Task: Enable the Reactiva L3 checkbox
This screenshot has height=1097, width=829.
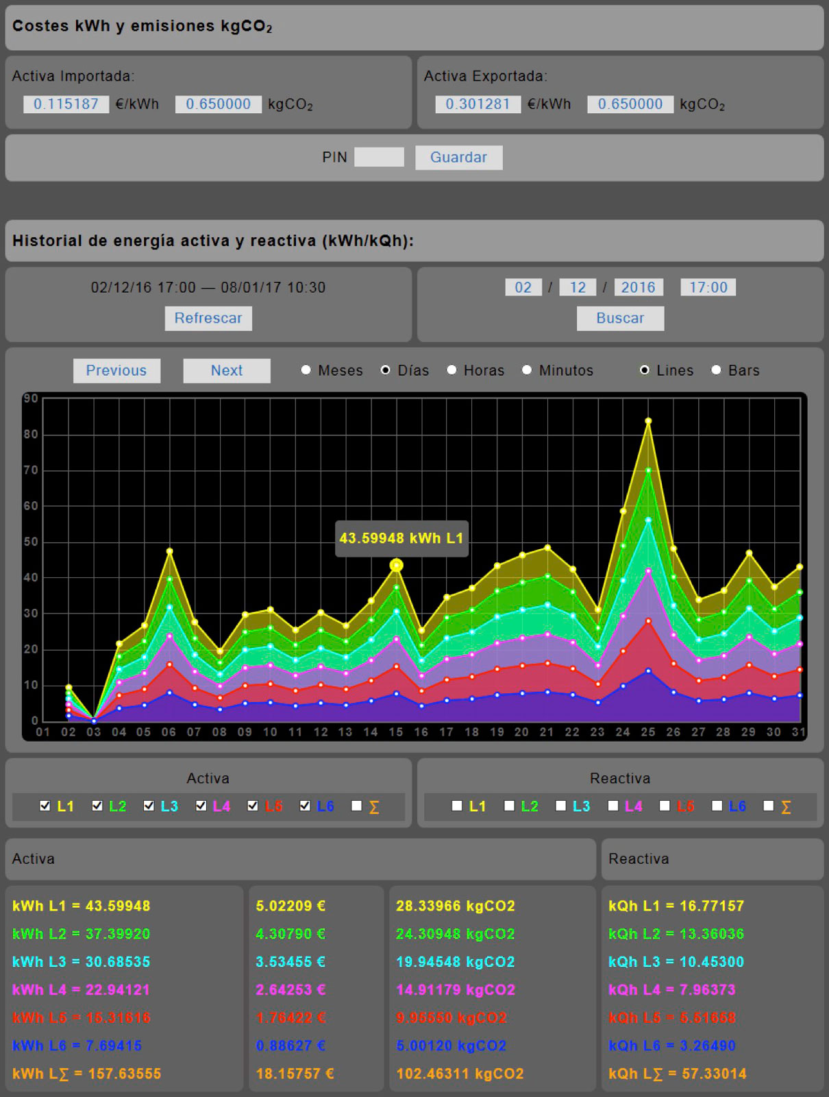Action: (x=560, y=806)
